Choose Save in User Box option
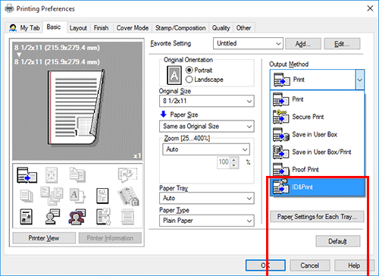The image size is (379, 276). pyautogui.click(x=317, y=134)
